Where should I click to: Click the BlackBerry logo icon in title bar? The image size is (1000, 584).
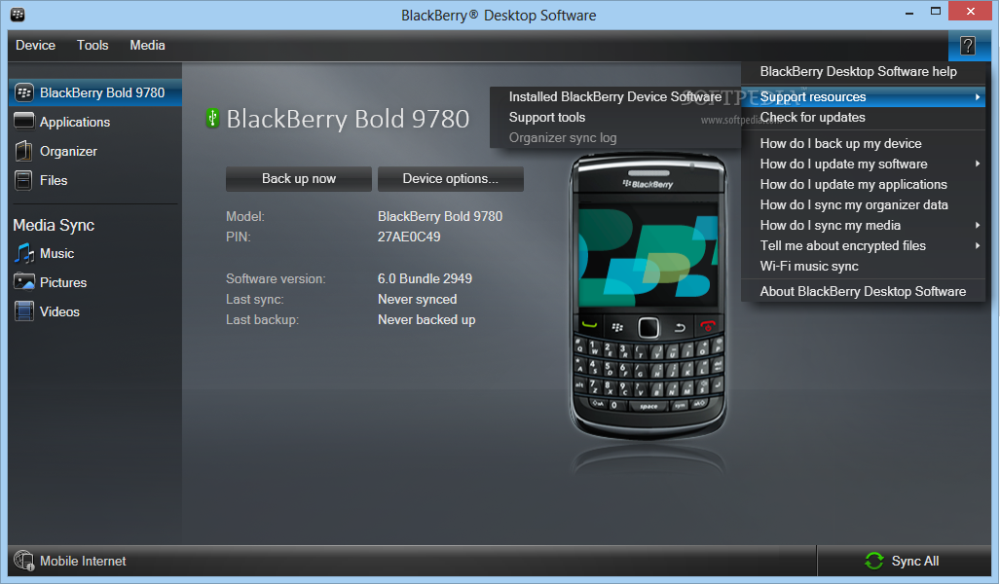coord(18,14)
